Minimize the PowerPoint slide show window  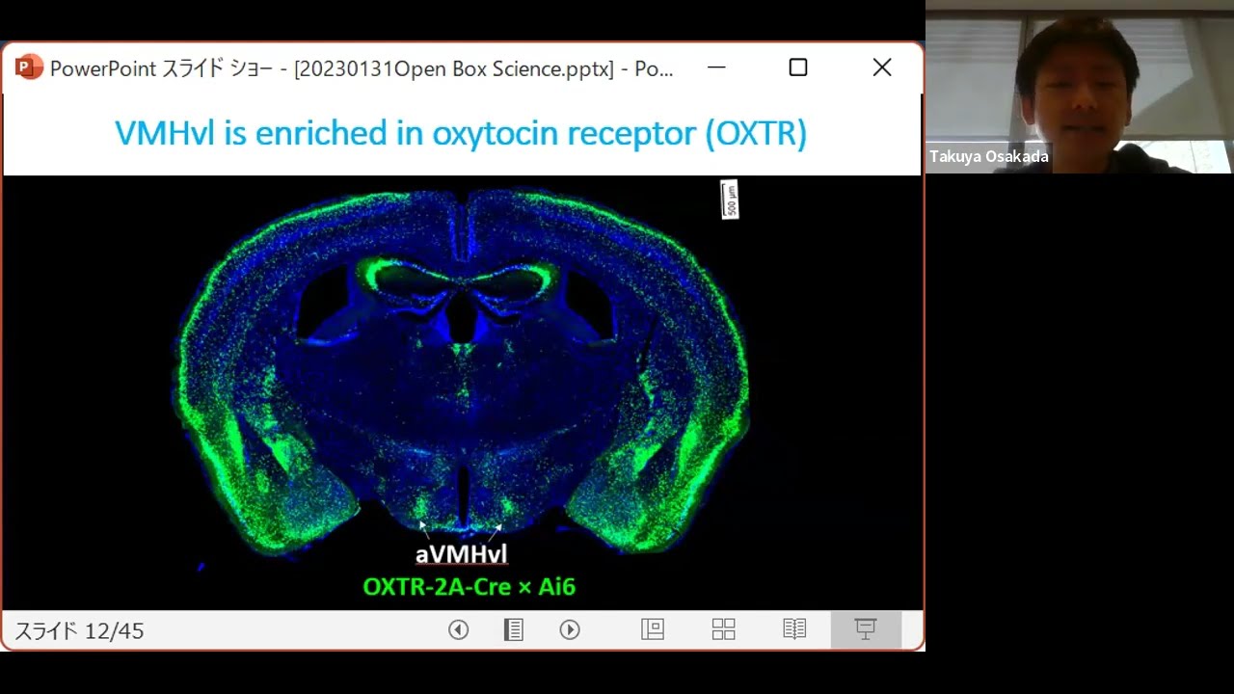(716, 67)
